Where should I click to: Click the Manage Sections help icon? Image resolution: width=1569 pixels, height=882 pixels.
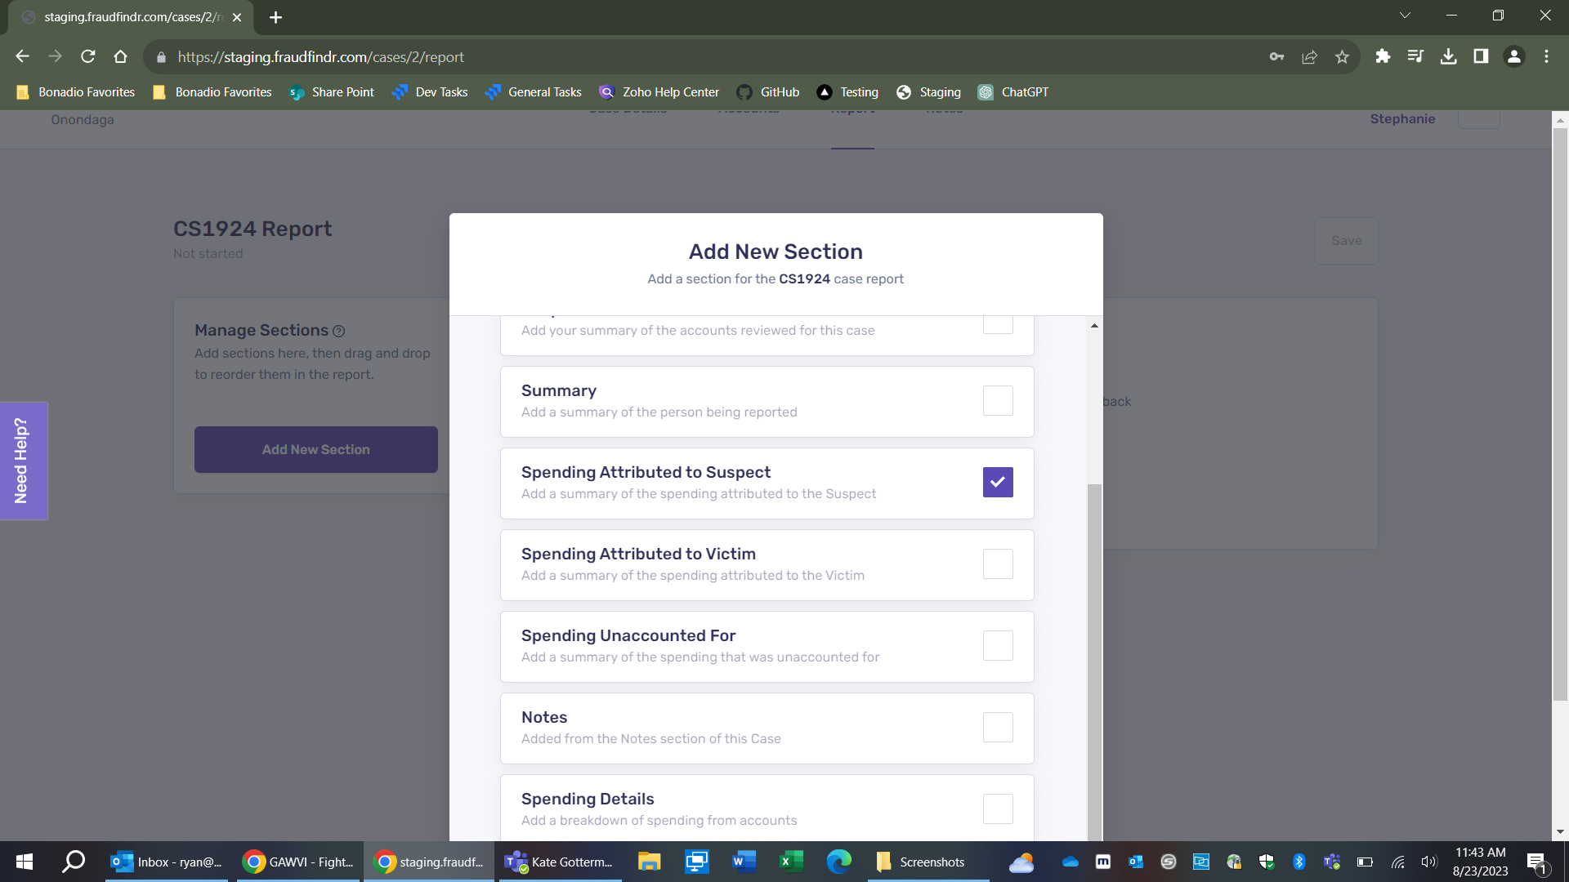tap(338, 332)
